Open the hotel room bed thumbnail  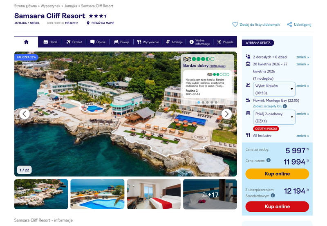(154, 194)
